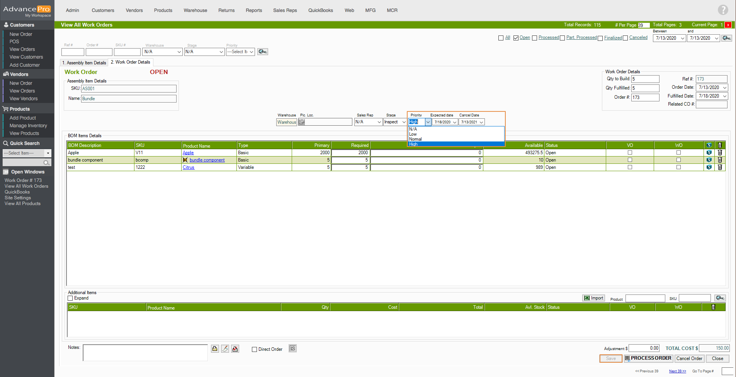The image size is (736, 377).
Task: Click the blue S cube icon in test row
Action: click(x=709, y=167)
